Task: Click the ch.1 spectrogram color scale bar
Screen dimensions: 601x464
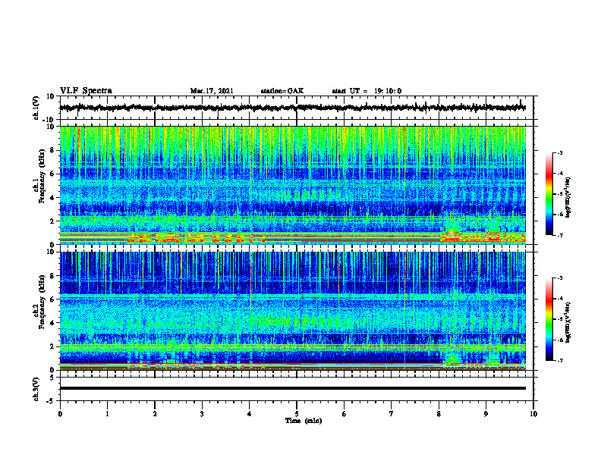Action: [x=549, y=194]
